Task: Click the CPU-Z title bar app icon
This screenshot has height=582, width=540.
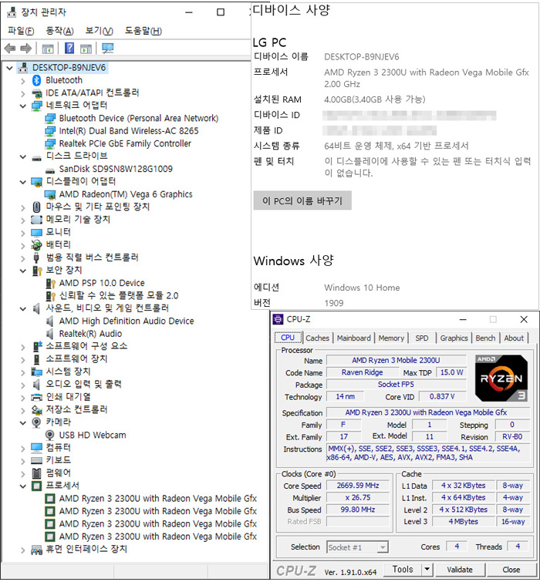Action: (x=278, y=319)
